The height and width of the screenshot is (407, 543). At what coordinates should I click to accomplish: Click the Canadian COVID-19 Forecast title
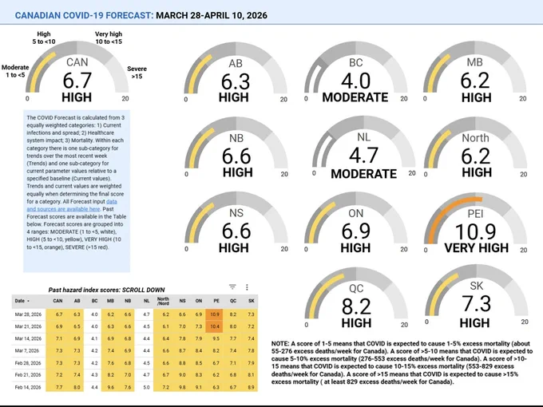84,15
